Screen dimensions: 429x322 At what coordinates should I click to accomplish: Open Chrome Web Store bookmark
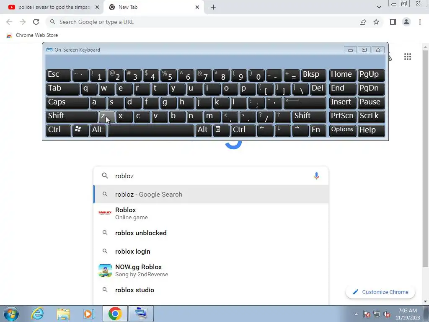32,35
